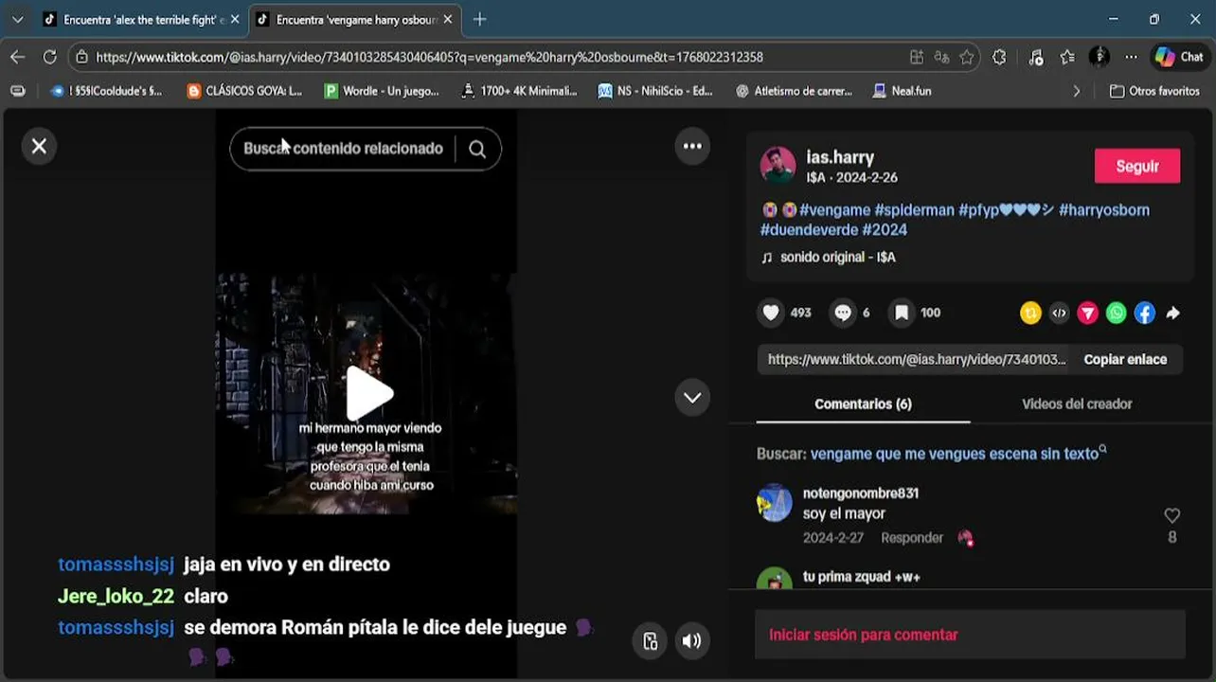The width and height of the screenshot is (1216, 682).
Task: Save video with the bookmark icon
Action: [x=902, y=313]
